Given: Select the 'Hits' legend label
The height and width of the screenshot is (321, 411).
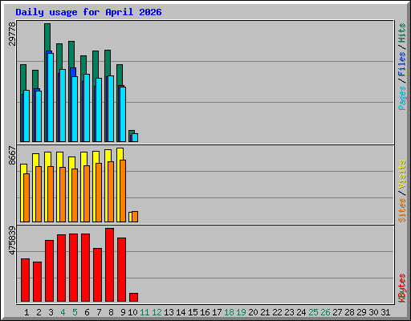Looking at the screenshot, I should (402, 33).
